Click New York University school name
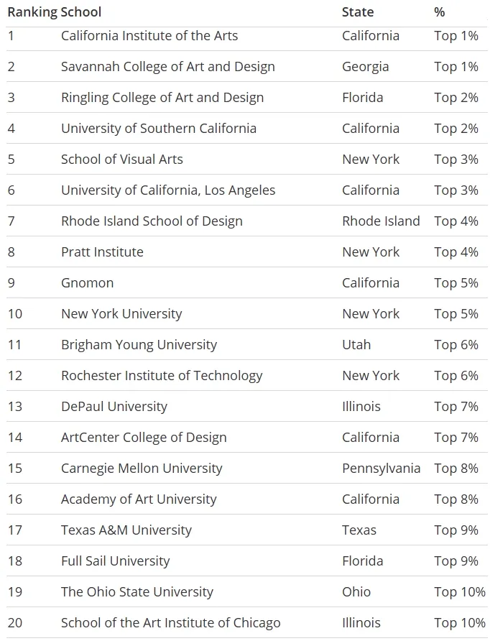Screen dimensions: 490x641 click(121, 314)
